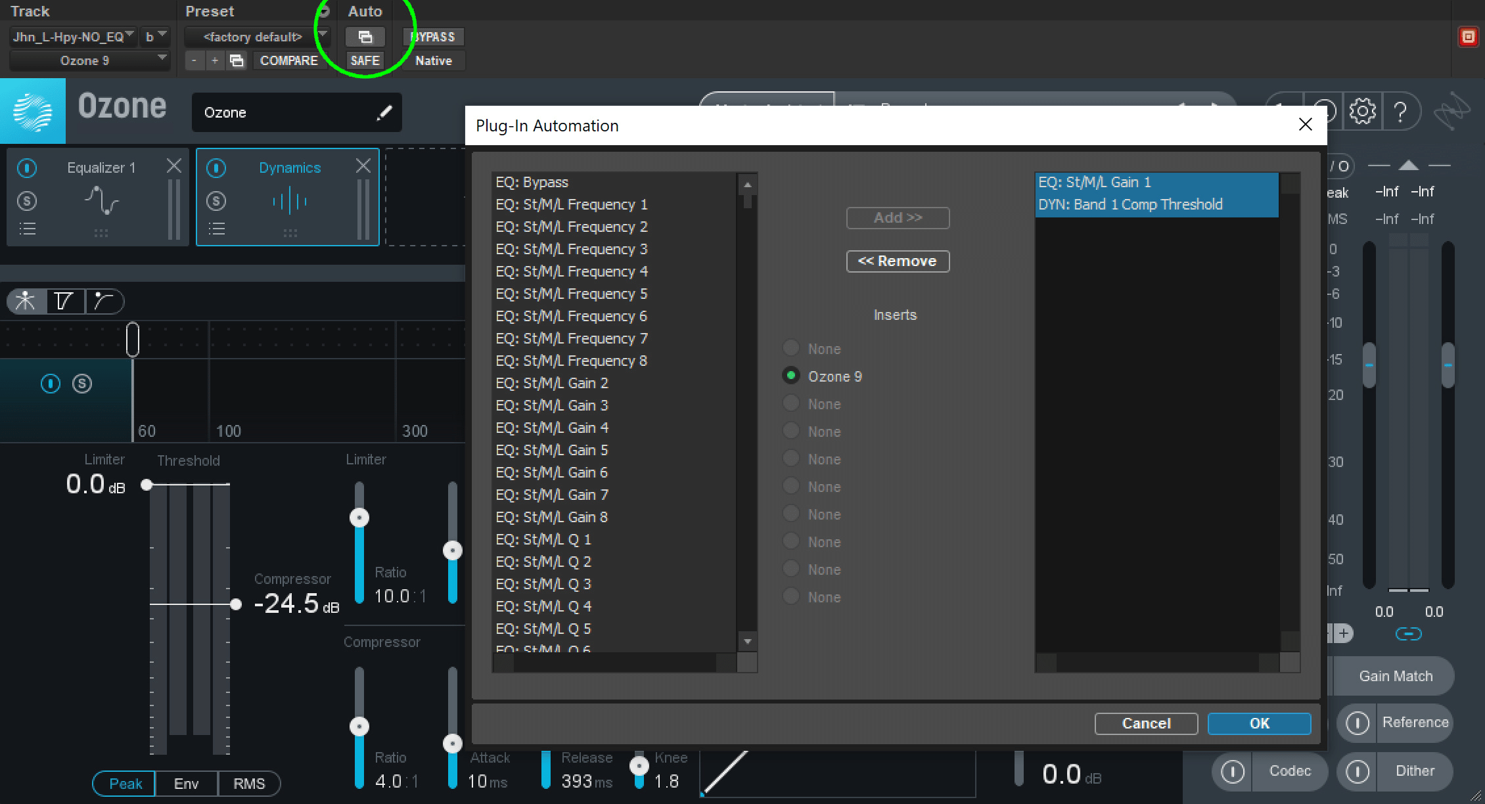Select next preset plus button

214,60
